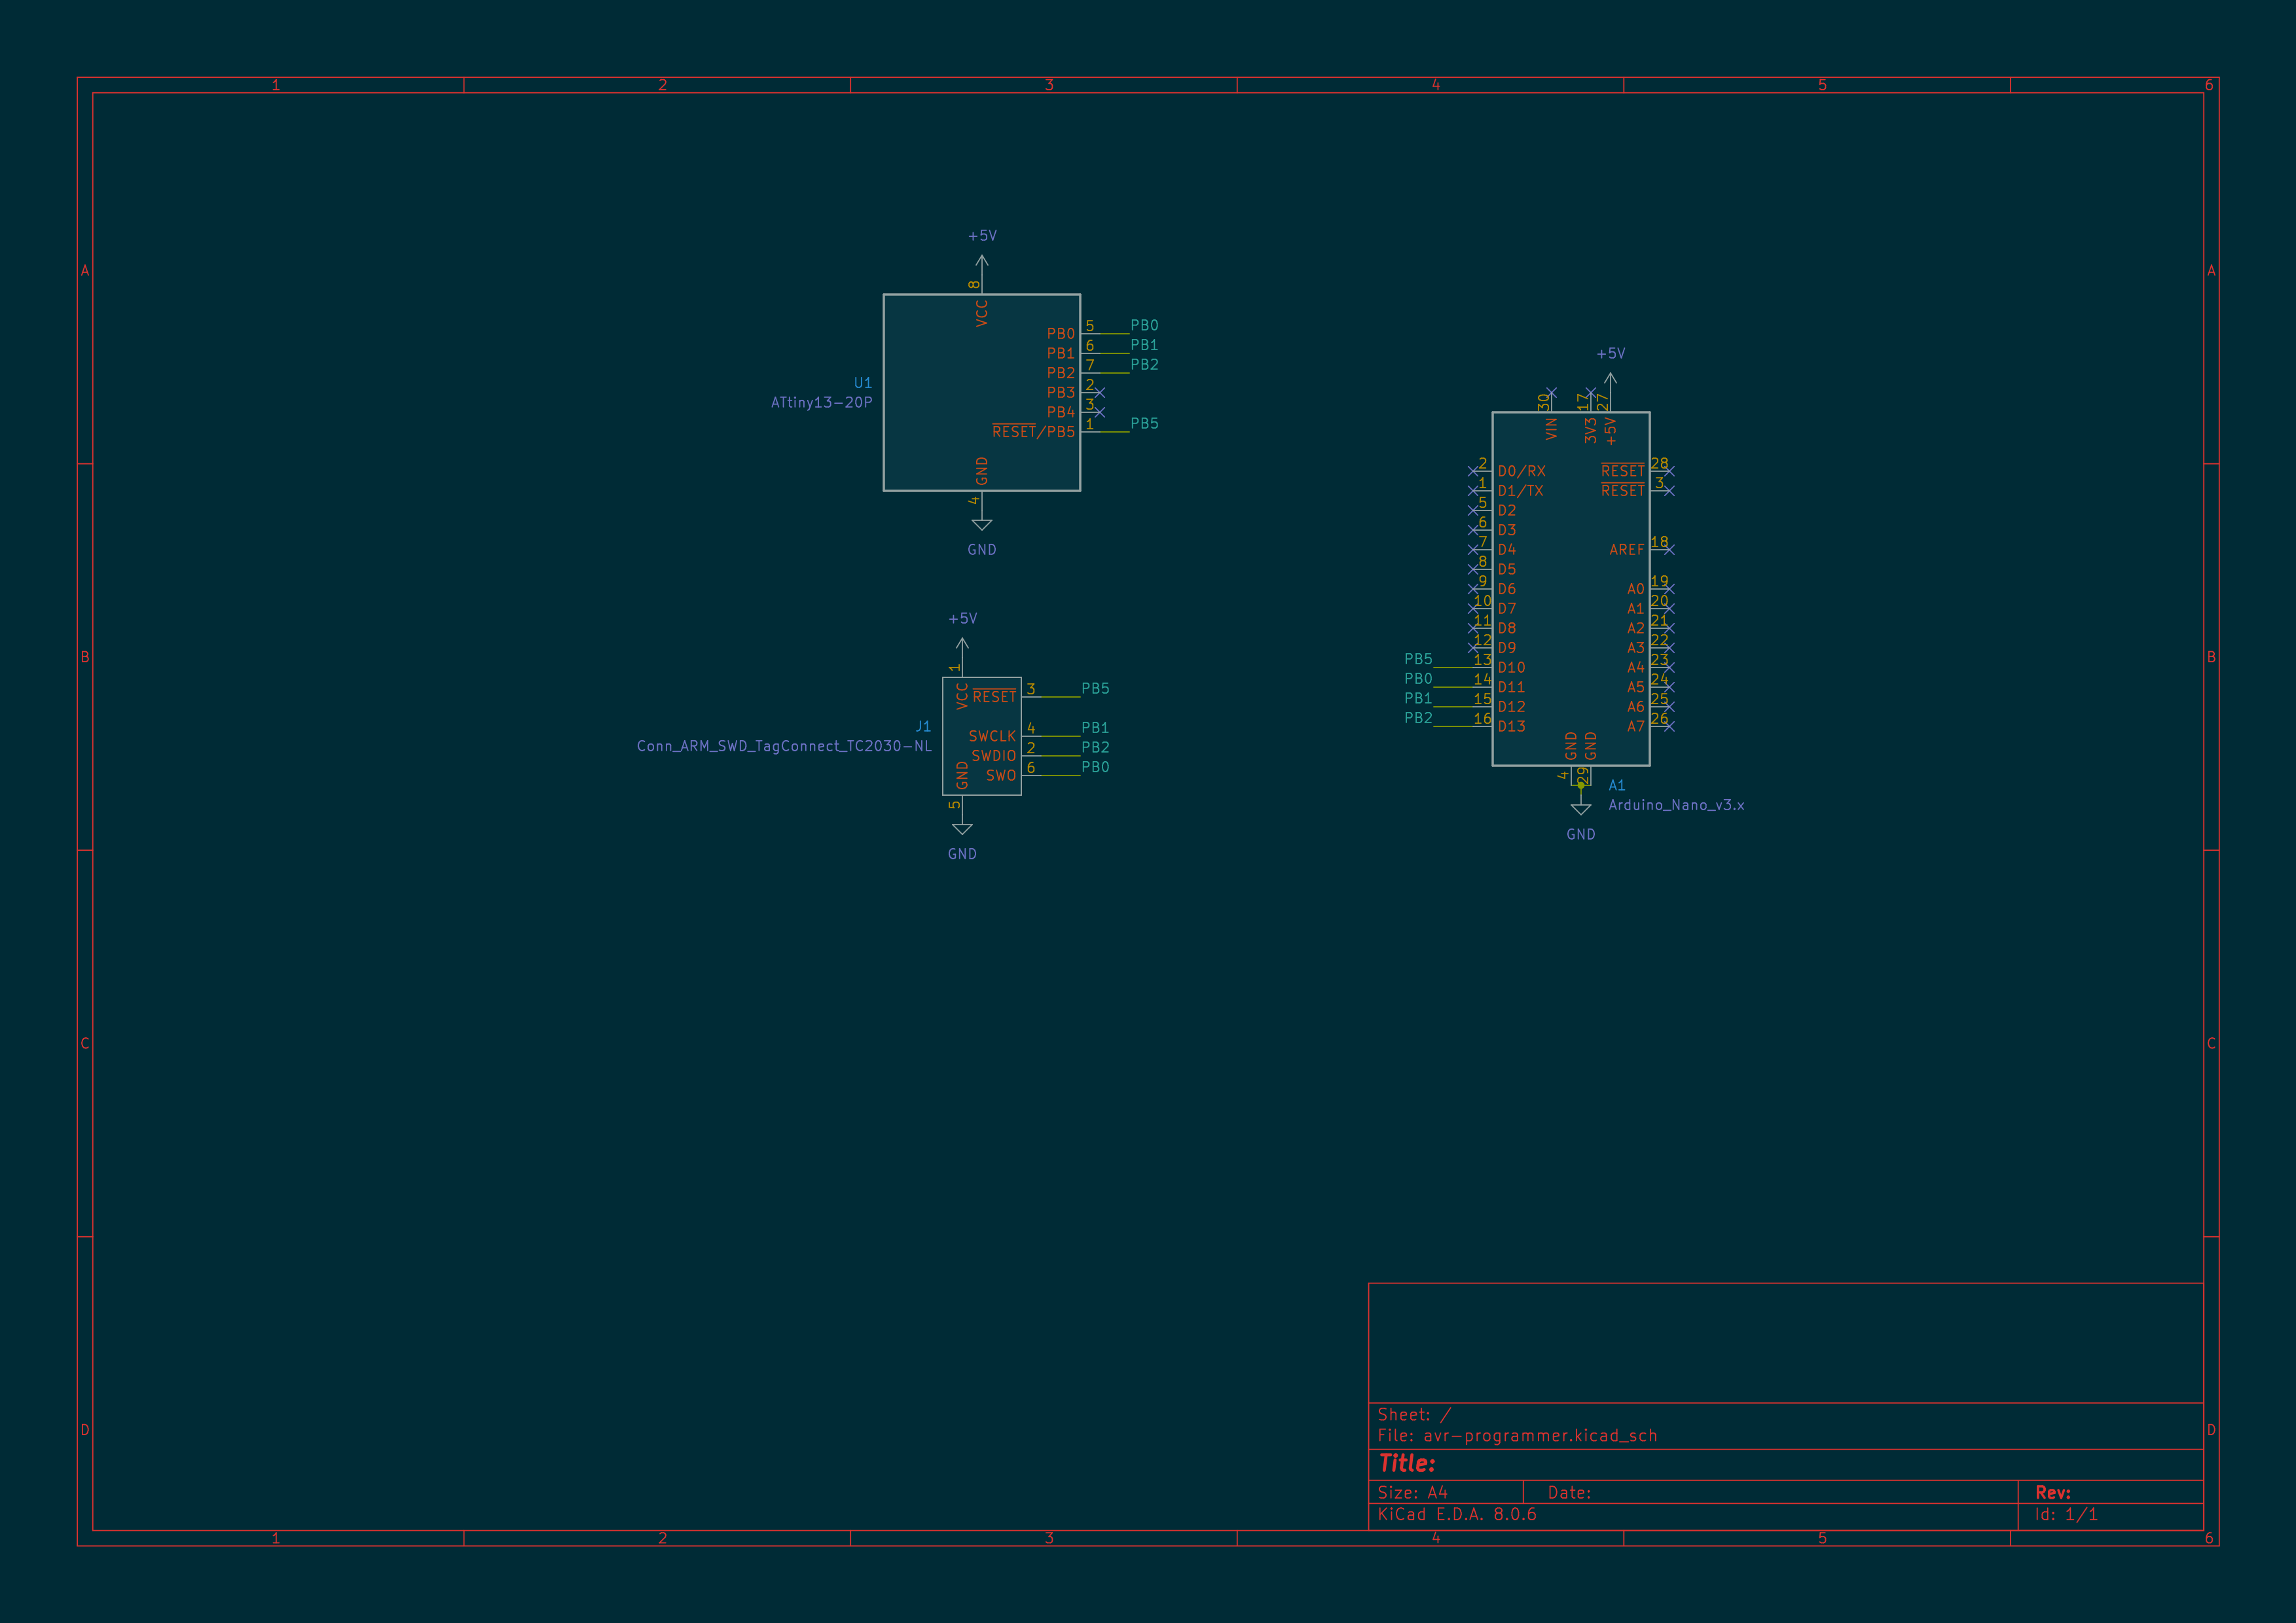Click the Title field in the title block

click(x=1407, y=1464)
